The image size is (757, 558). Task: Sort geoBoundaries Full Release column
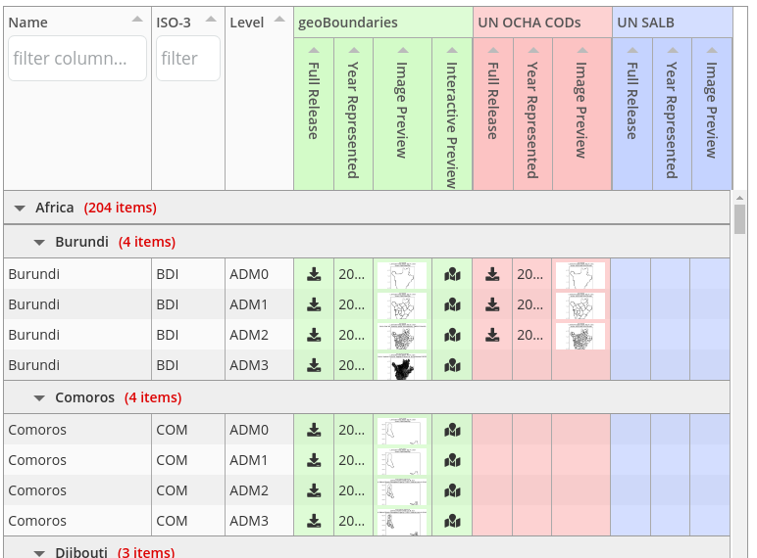(x=314, y=50)
